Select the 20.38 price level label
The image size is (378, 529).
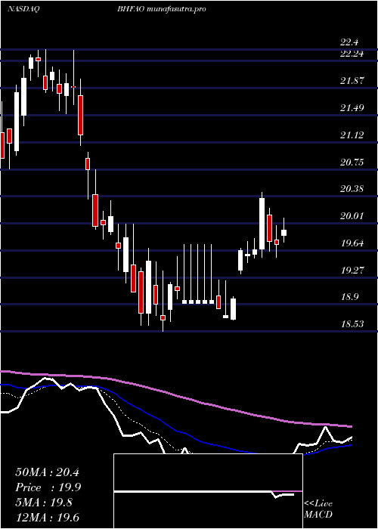click(x=352, y=189)
